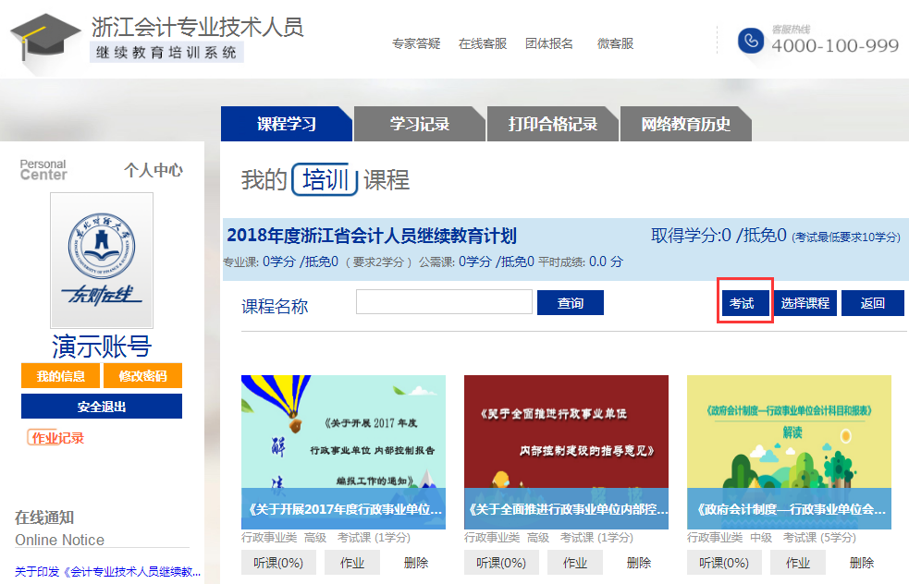This screenshot has width=909, height=584.
Task: Switch to the 学习记录 tab
Action: pyautogui.click(x=419, y=125)
